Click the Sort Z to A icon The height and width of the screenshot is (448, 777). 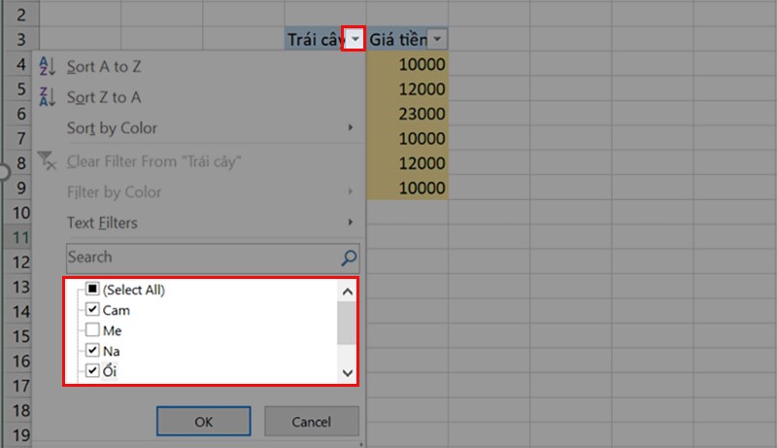tap(47, 96)
